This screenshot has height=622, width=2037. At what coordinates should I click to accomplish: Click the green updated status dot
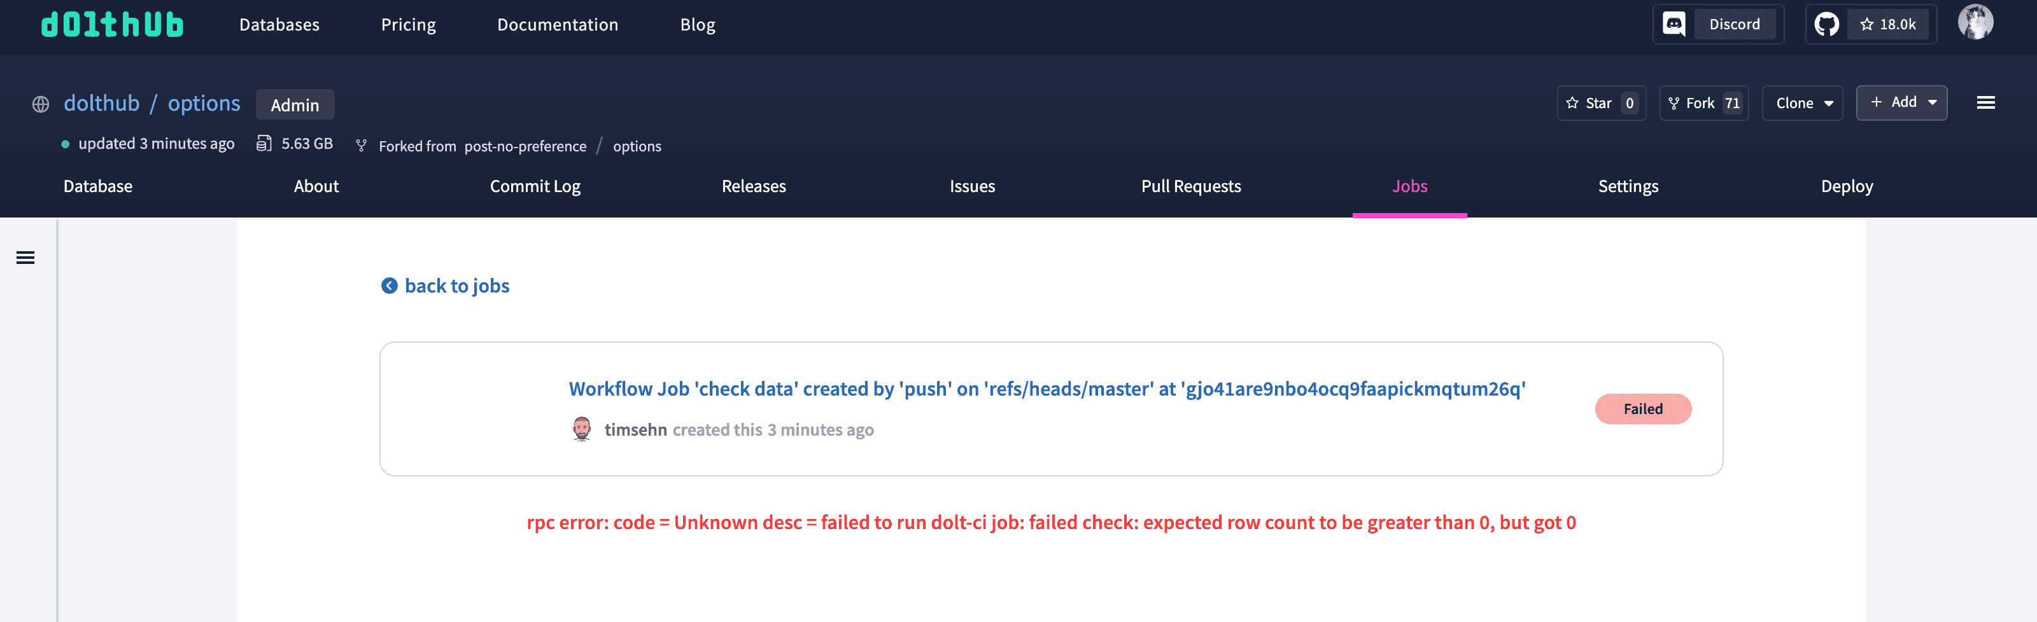[x=66, y=144]
